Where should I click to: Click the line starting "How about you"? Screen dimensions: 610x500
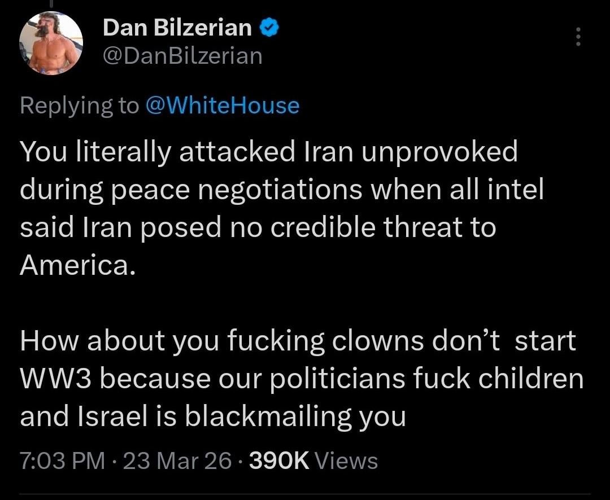tap(298, 341)
